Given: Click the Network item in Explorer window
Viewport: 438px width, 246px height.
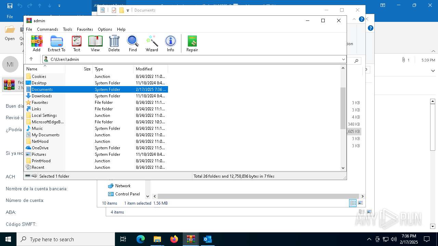Looking at the screenshot, I should click(119, 186).
